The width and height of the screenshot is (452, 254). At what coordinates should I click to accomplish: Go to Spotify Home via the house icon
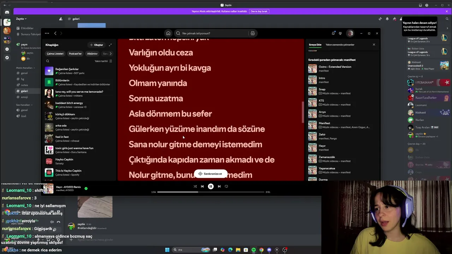[x=168, y=33]
